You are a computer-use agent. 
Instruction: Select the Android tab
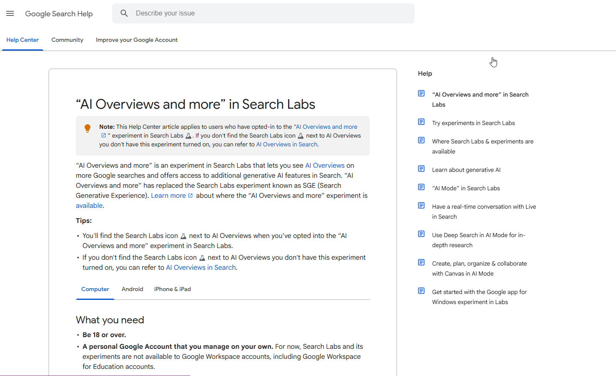click(132, 289)
